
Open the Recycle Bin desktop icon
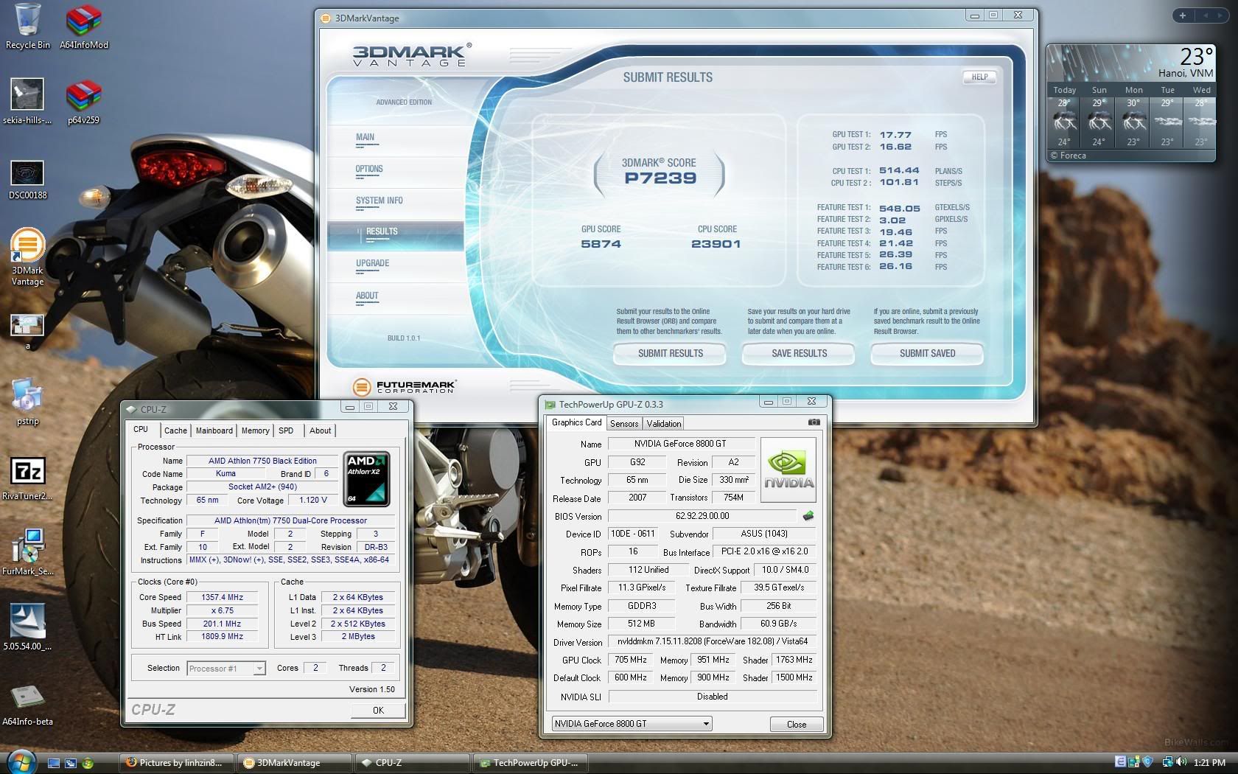(x=27, y=26)
